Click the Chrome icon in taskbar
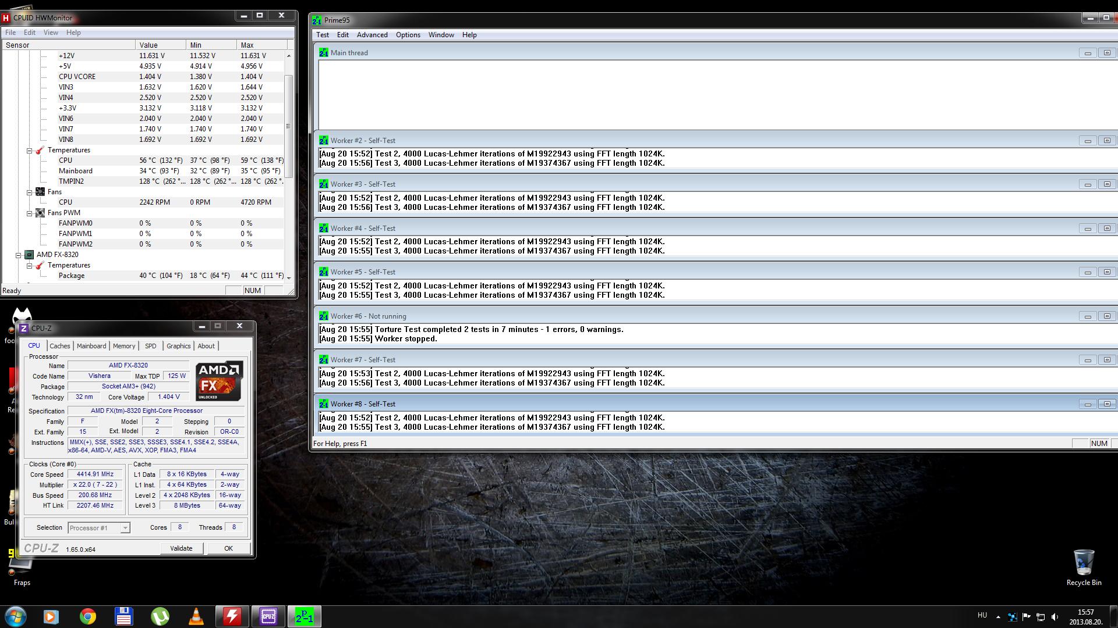The height and width of the screenshot is (628, 1118). [x=88, y=616]
